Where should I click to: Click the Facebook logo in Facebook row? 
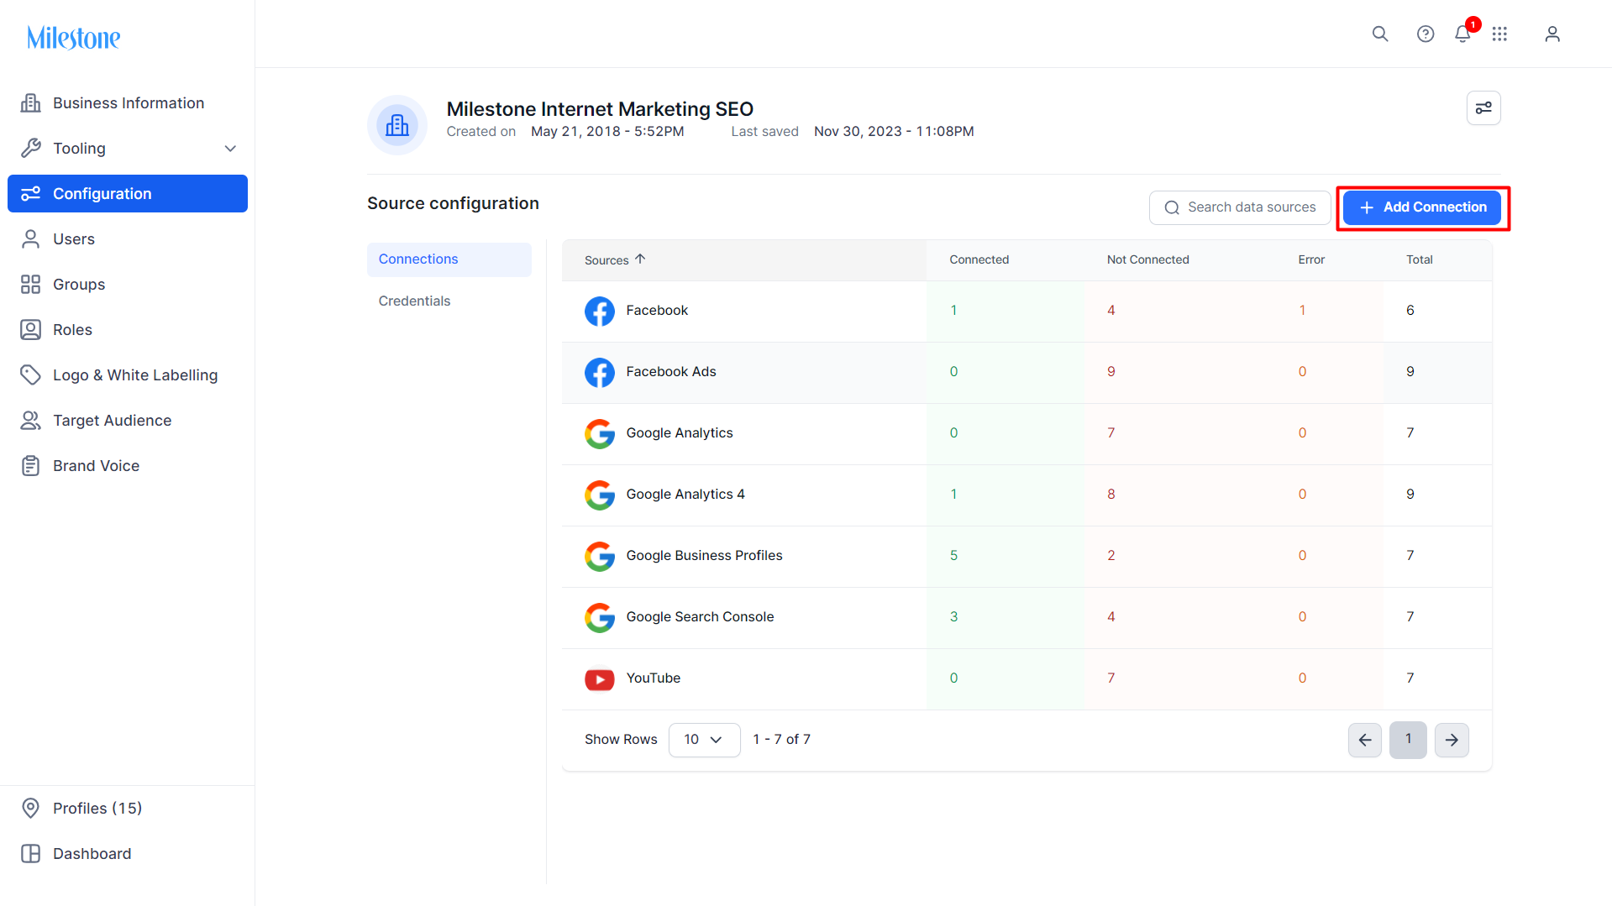tap(600, 312)
